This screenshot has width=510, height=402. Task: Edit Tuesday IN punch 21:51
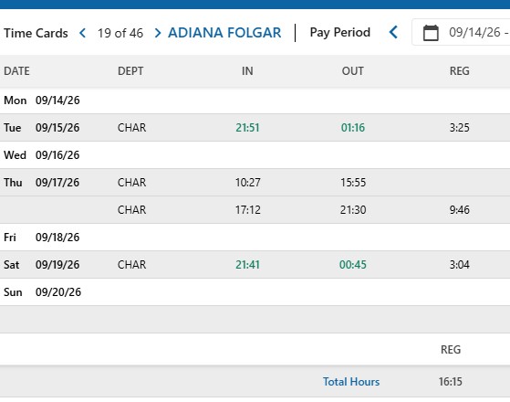click(247, 128)
